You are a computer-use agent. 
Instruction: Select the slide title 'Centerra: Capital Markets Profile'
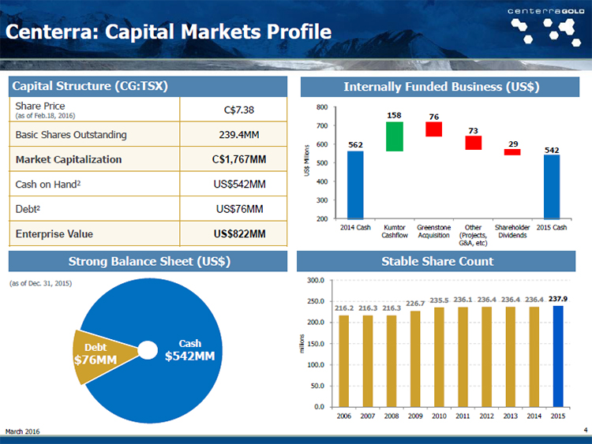point(168,32)
